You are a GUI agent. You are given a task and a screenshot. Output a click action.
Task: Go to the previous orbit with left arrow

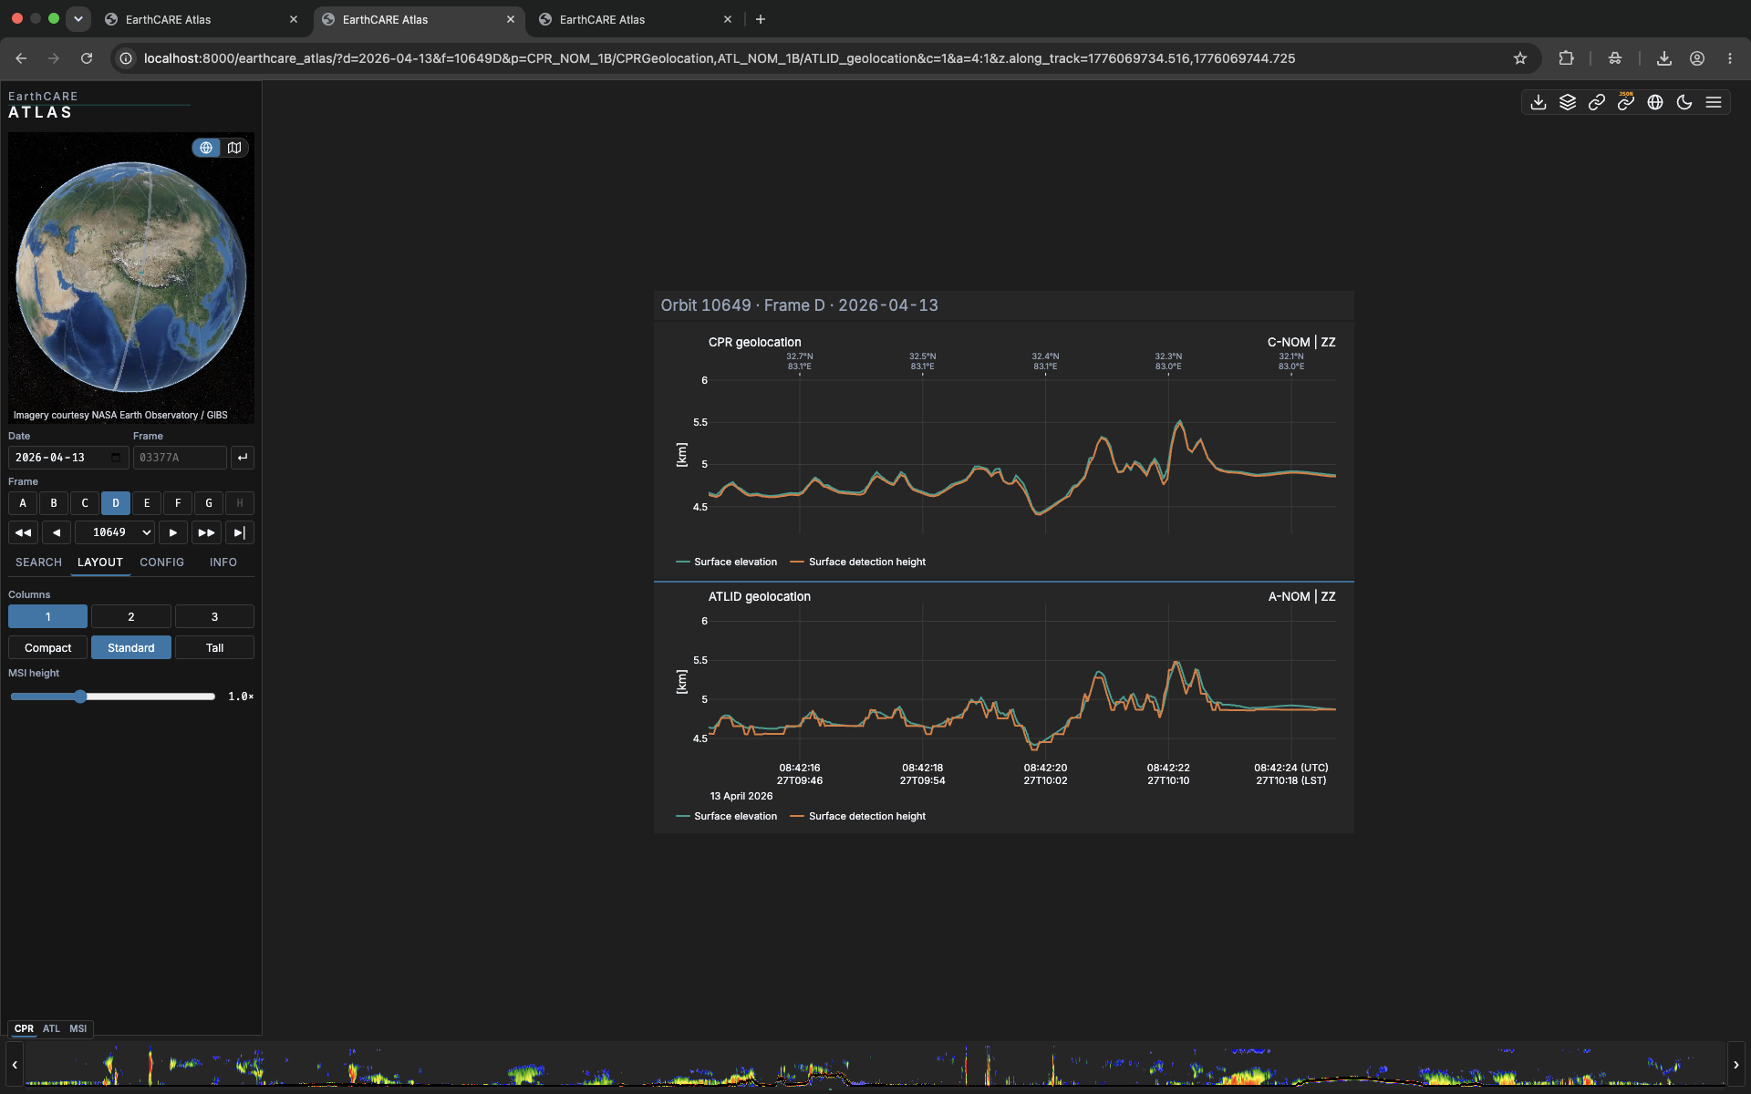[57, 532]
